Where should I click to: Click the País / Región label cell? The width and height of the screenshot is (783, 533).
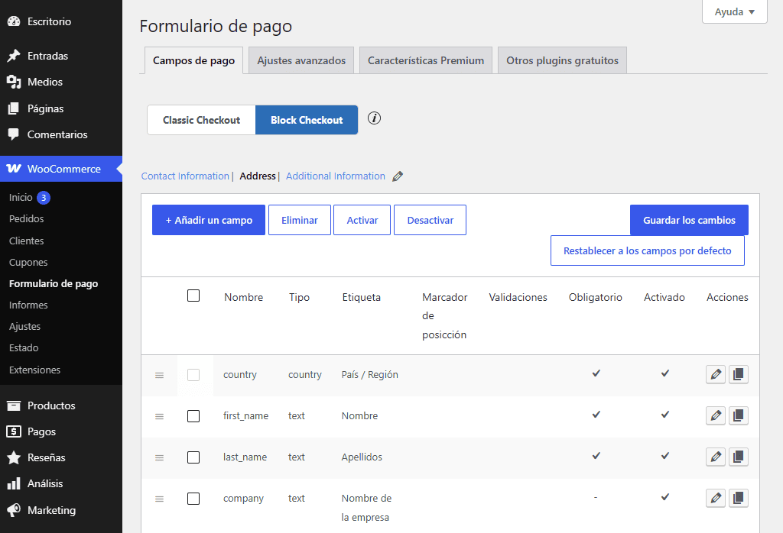point(370,374)
